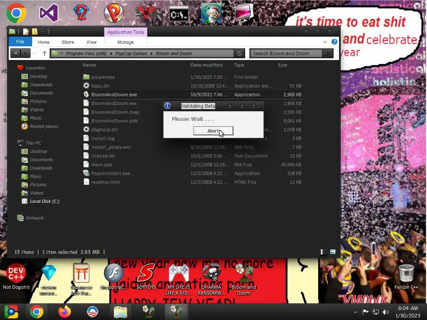427x320 pixels.
Task: Go back in Explorer navigation
Action: tap(15, 53)
